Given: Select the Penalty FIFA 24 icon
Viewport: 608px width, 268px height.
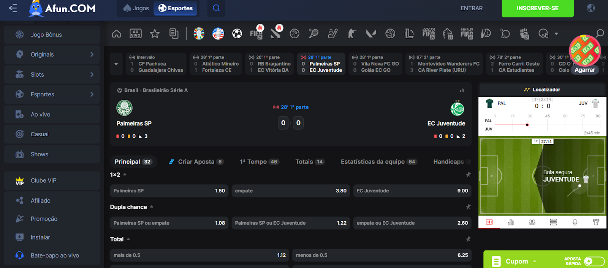Looking at the screenshot, I should pyautogui.click(x=467, y=34).
